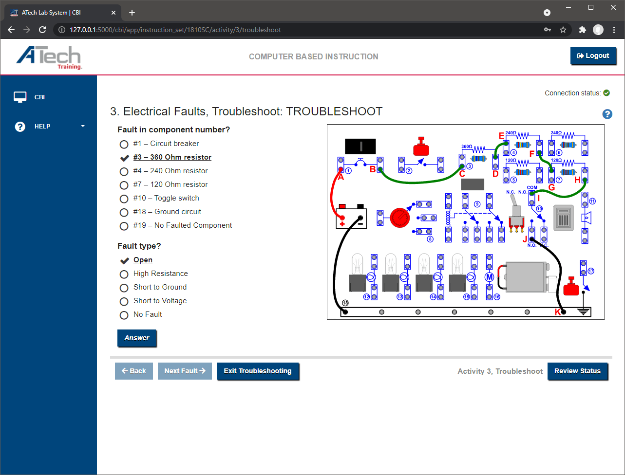This screenshot has width=625, height=475.
Task: Select #10 – Toggle switch radio option
Action: tap(124, 199)
